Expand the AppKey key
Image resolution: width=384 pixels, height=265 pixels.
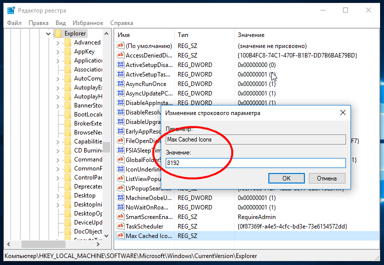pyautogui.click(x=58, y=52)
